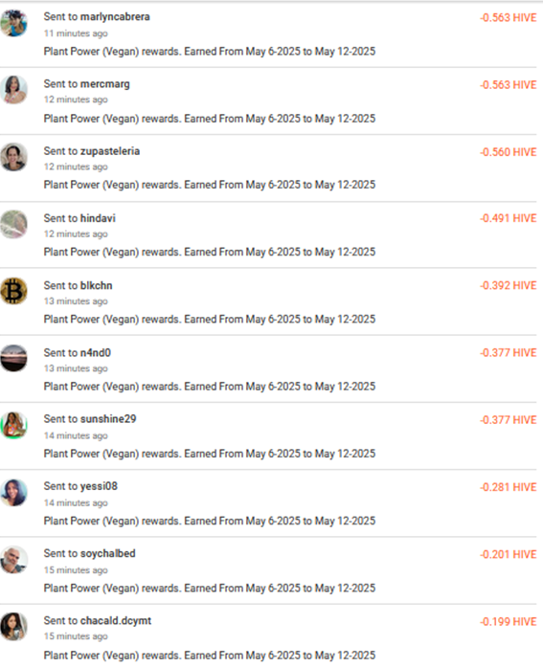Click soychalbed's profile avatar
Screen dimensions: 543x668
coord(13,560)
